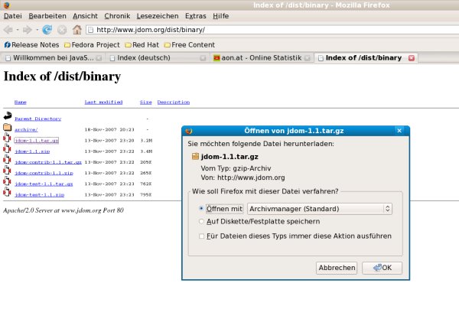Image resolution: width=459 pixels, height=316 pixels.
Task: Confirm download with the OK button
Action: tap(382, 268)
